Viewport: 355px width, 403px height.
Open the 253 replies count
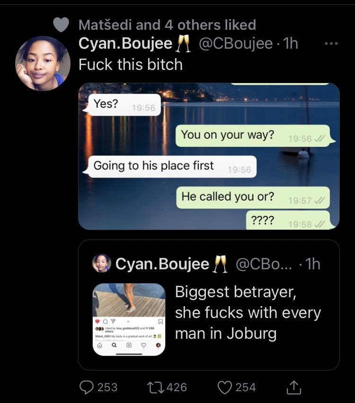(x=107, y=387)
